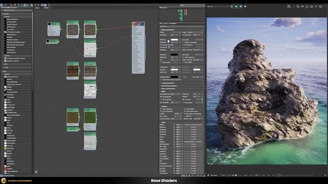Screen dimensions: 328x184
Task: Toggle the blue channel button in frame buffer
Action: tap(240, 7)
